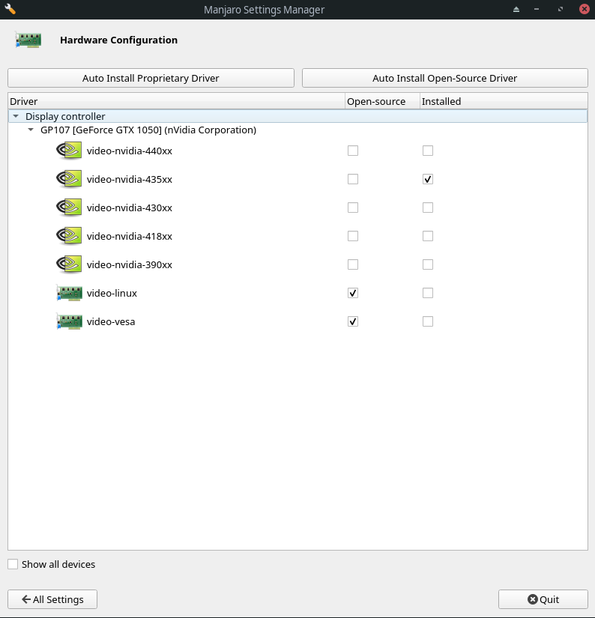Click the nvidia icon for video-nvidia-418xx

[69, 236]
